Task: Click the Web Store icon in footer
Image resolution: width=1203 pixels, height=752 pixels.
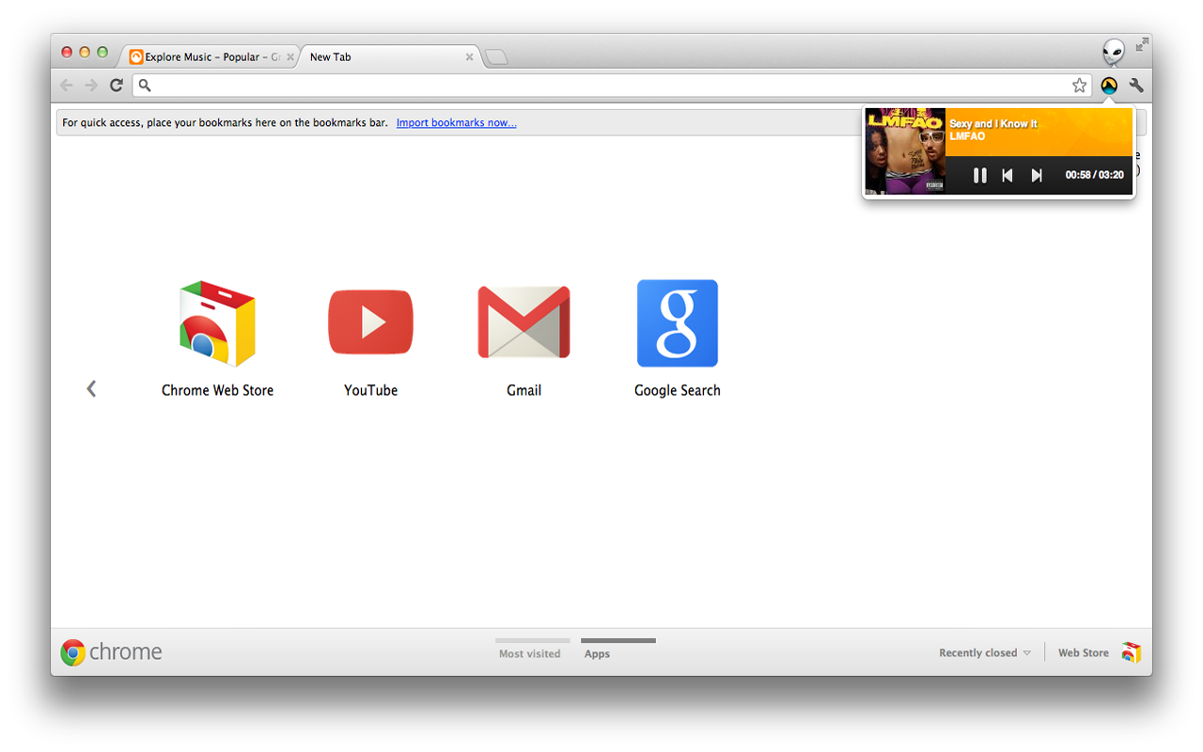Action: (x=1131, y=652)
